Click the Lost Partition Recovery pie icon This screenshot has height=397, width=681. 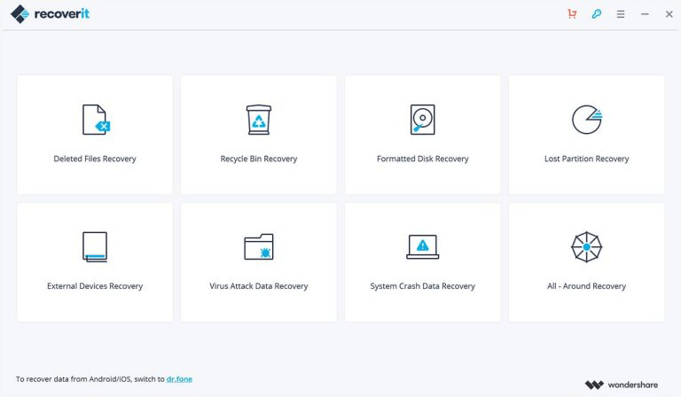[587, 120]
